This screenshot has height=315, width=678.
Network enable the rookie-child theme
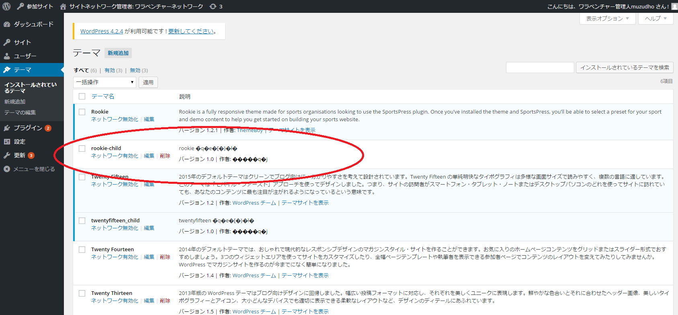[115, 156]
